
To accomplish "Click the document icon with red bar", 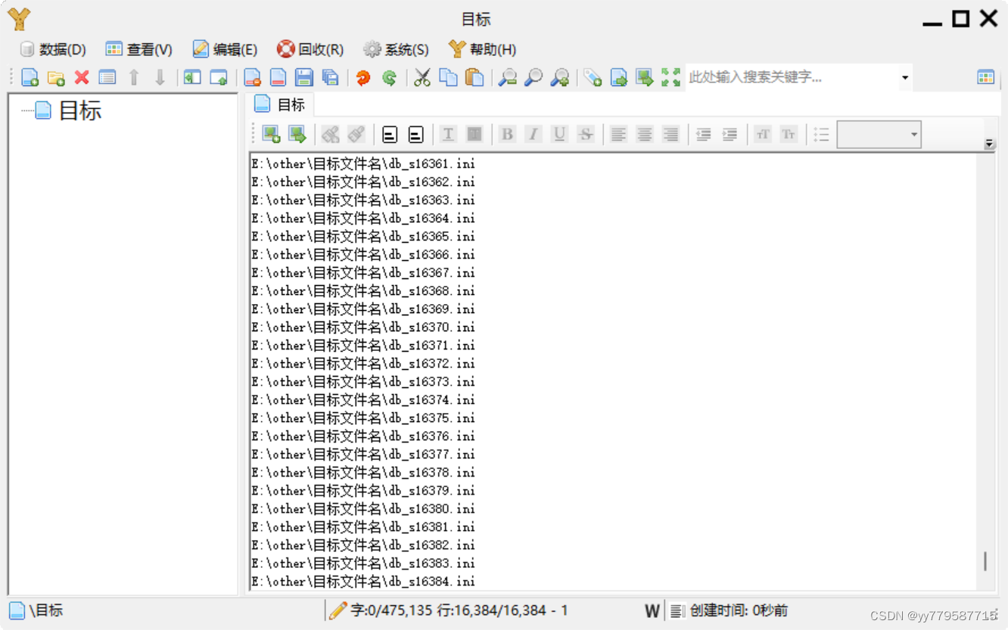I will click(x=278, y=77).
